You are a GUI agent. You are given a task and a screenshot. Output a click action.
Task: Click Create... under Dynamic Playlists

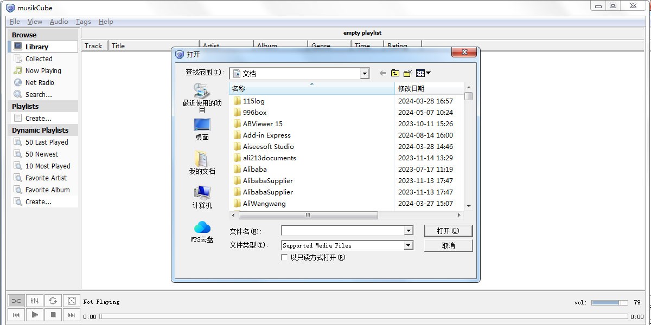pyautogui.click(x=44, y=202)
